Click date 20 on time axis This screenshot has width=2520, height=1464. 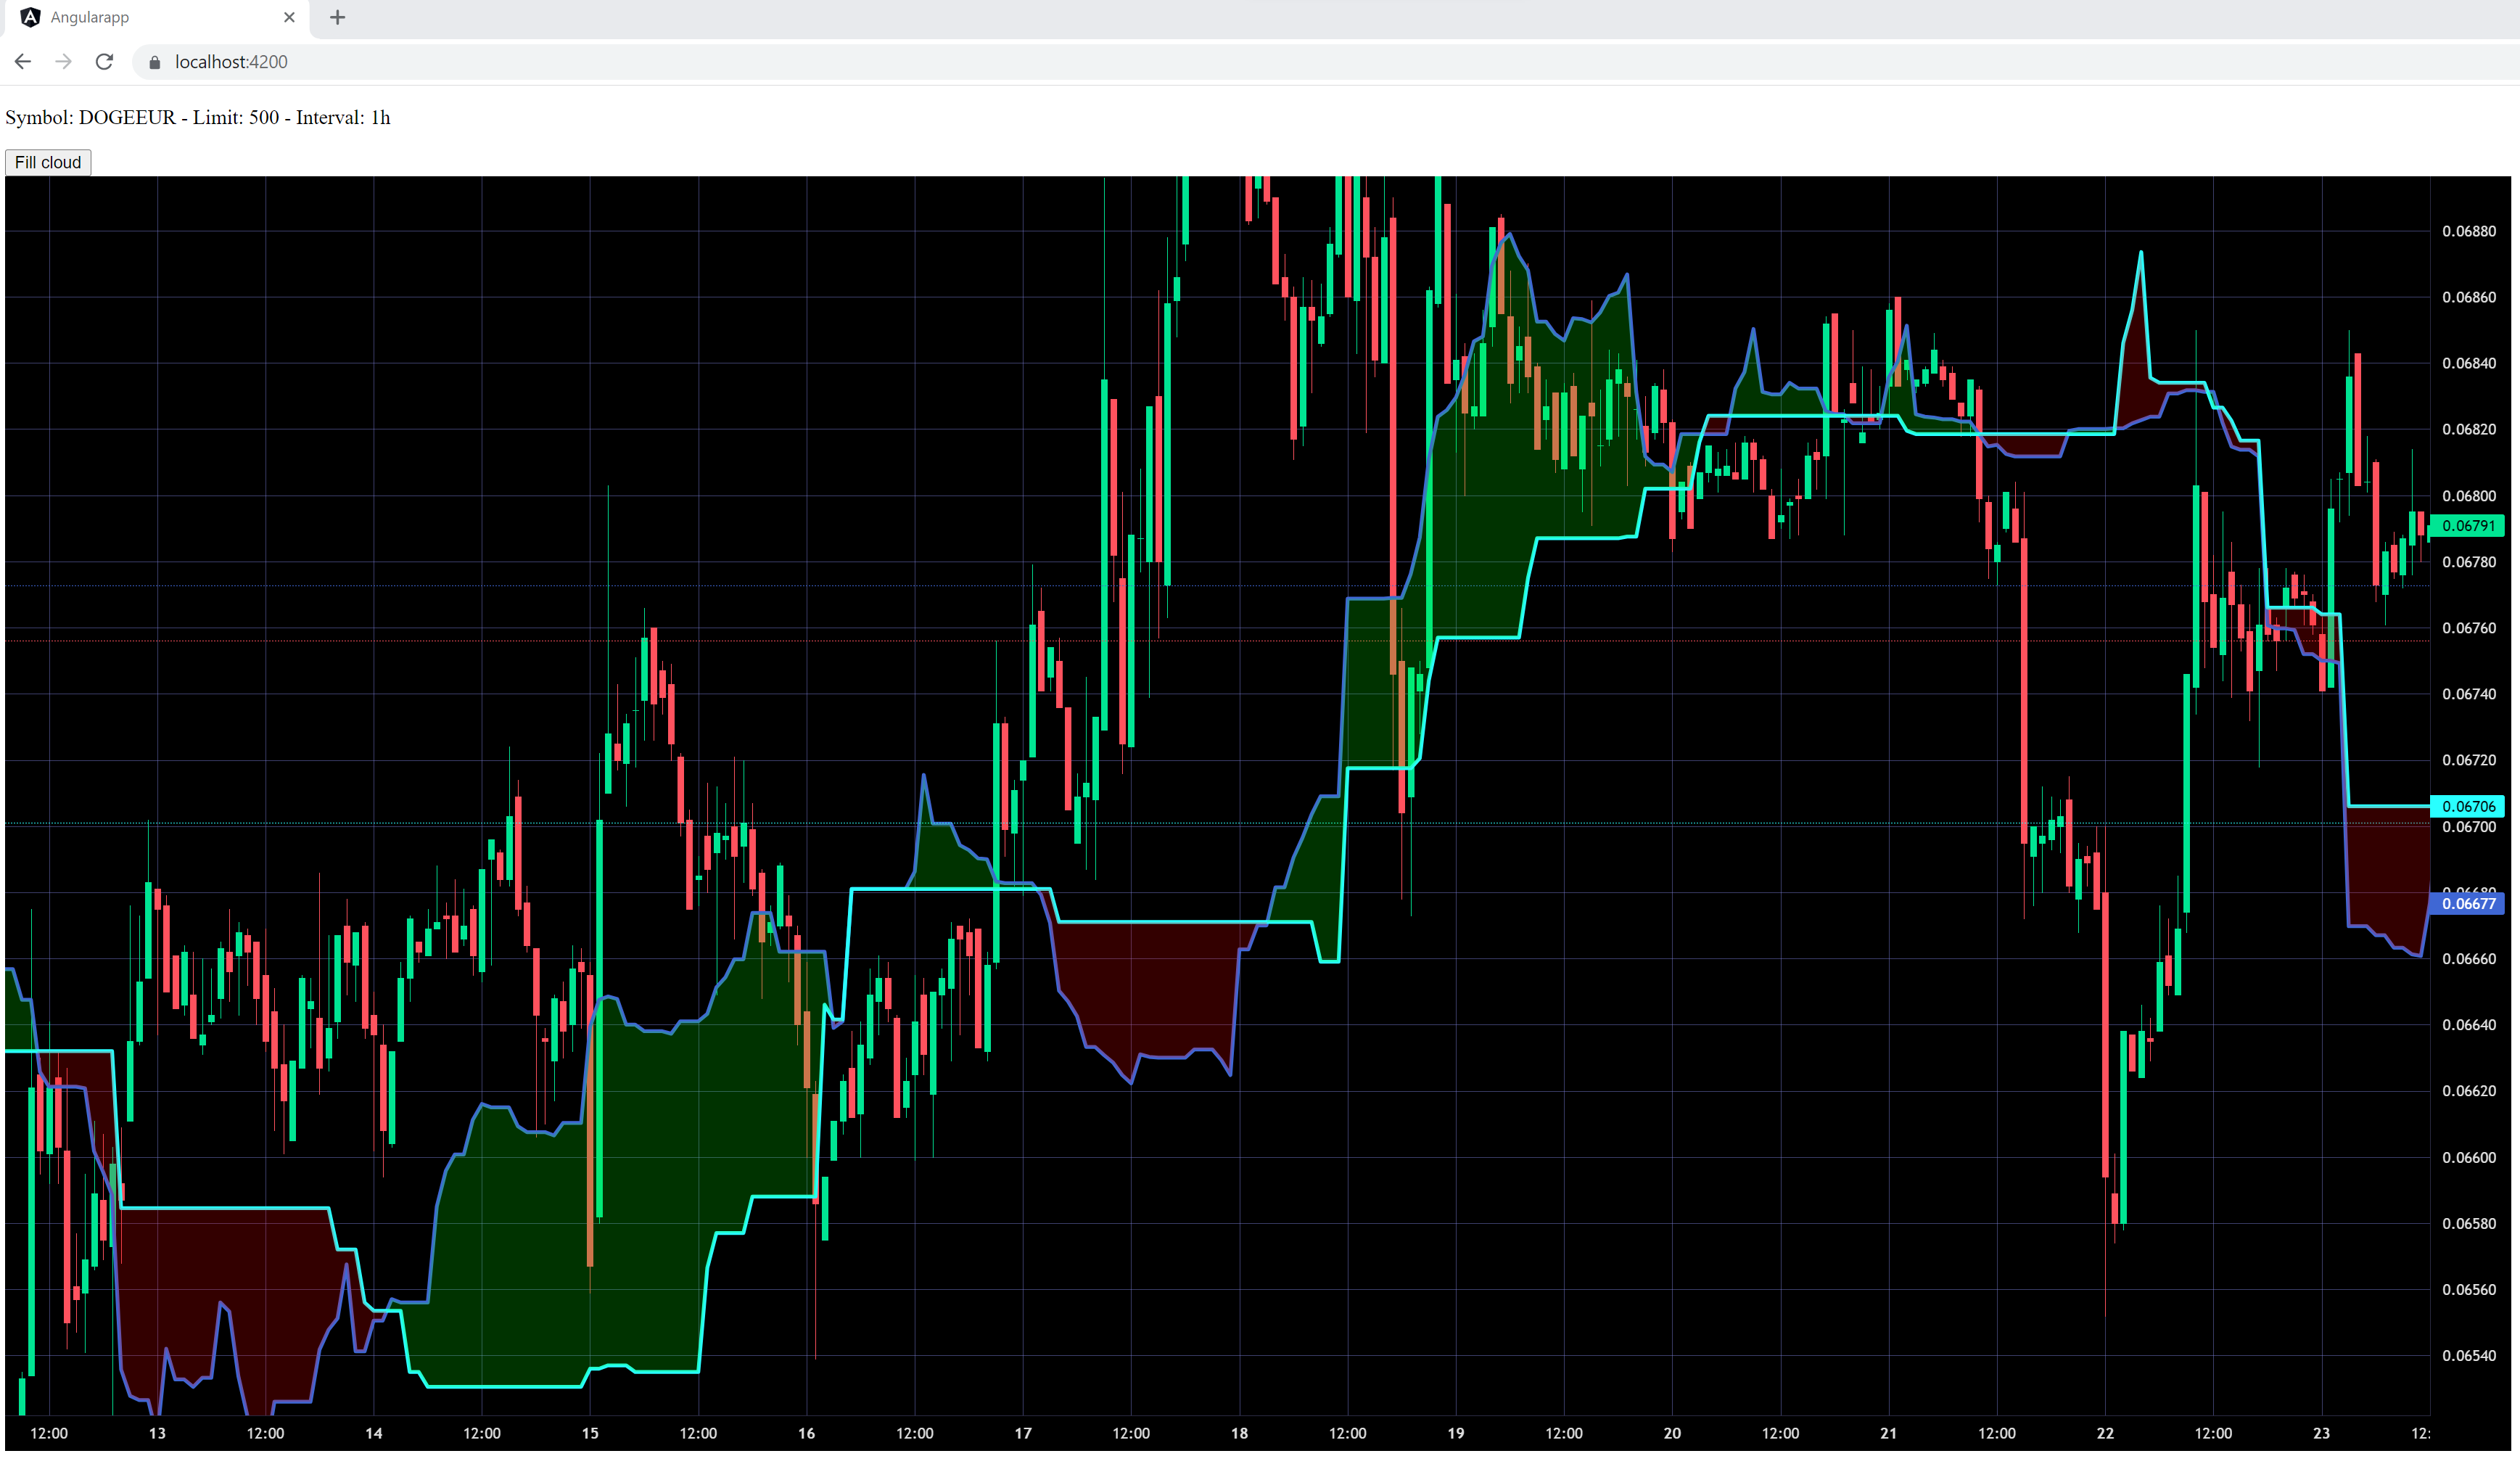tap(1672, 1433)
